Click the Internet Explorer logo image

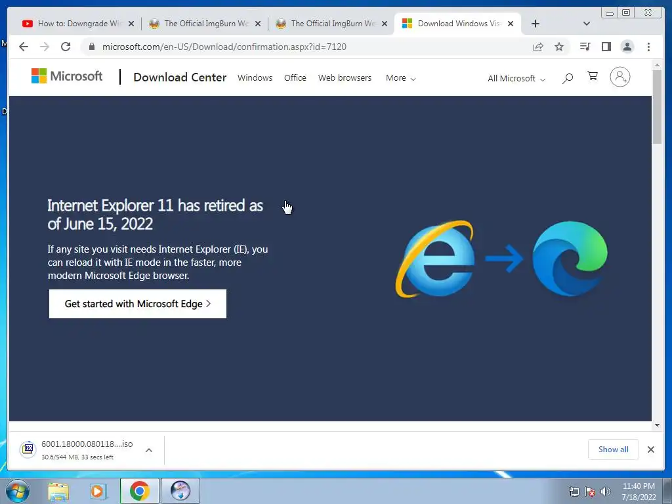click(x=435, y=259)
